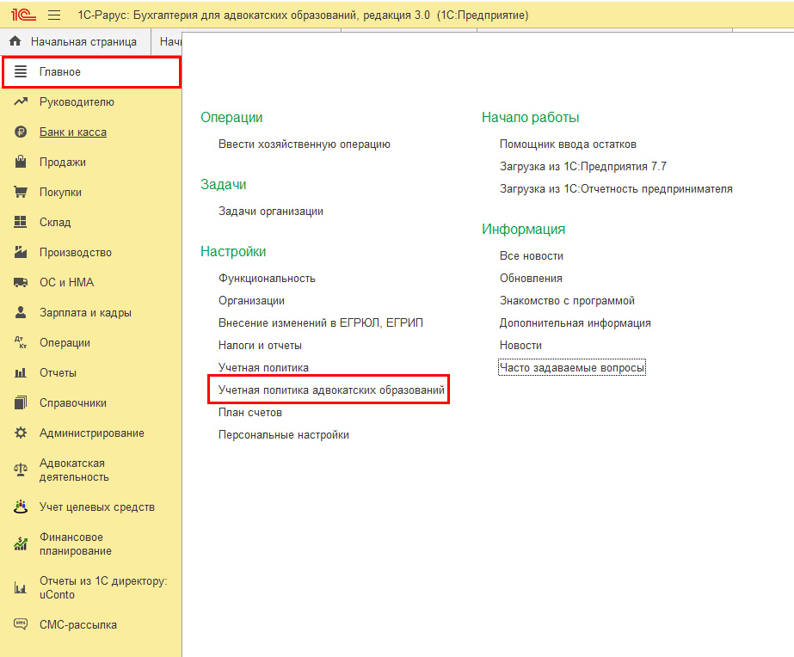Select Главное section in sidebar
This screenshot has width=794, height=657.
pos(60,72)
